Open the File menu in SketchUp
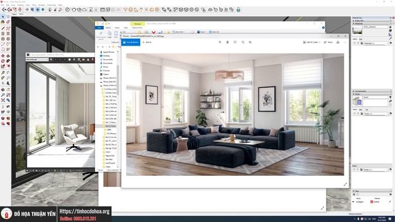This screenshot has width=395, height=222. (x=2, y=5)
